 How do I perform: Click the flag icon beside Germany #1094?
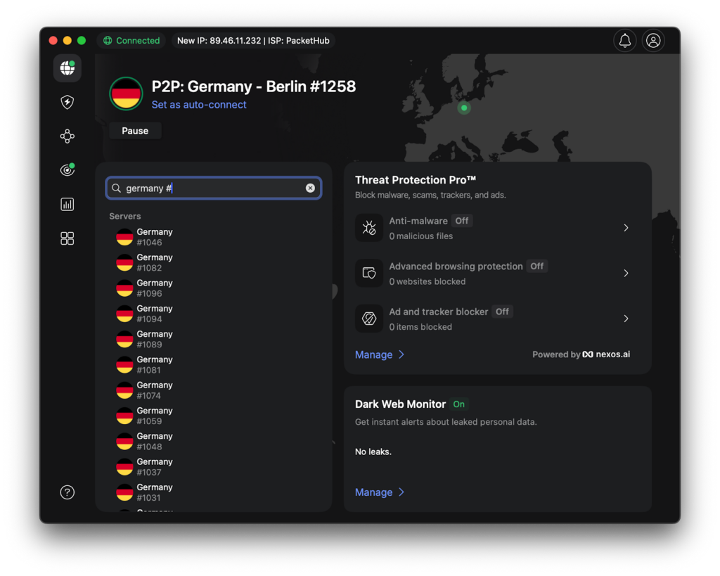(124, 314)
